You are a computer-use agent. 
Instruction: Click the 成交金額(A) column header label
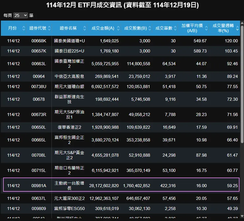103,28
